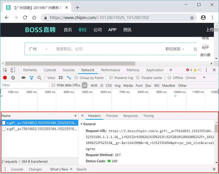The image size is (219, 174).
Task: Close the What's New drawer tab
Action: [71, 169]
